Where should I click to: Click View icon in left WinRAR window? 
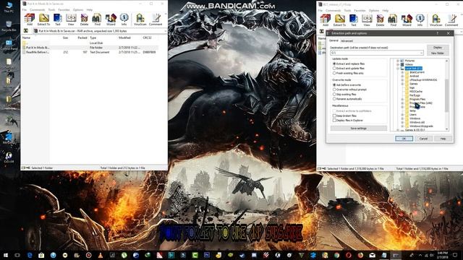(x=71, y=19)
